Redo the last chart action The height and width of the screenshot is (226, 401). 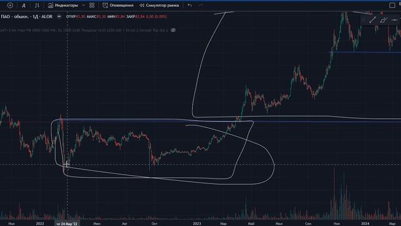coord(200,5)
